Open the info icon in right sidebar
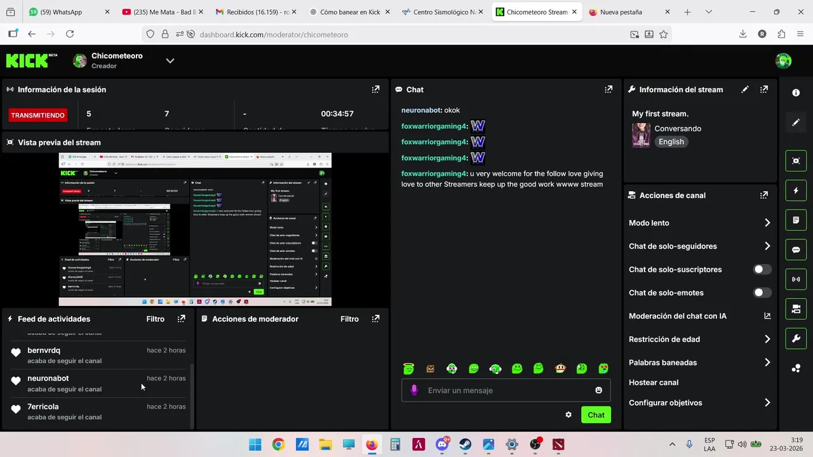The width and height of the screenshot is (813, 457). point(796,93)
